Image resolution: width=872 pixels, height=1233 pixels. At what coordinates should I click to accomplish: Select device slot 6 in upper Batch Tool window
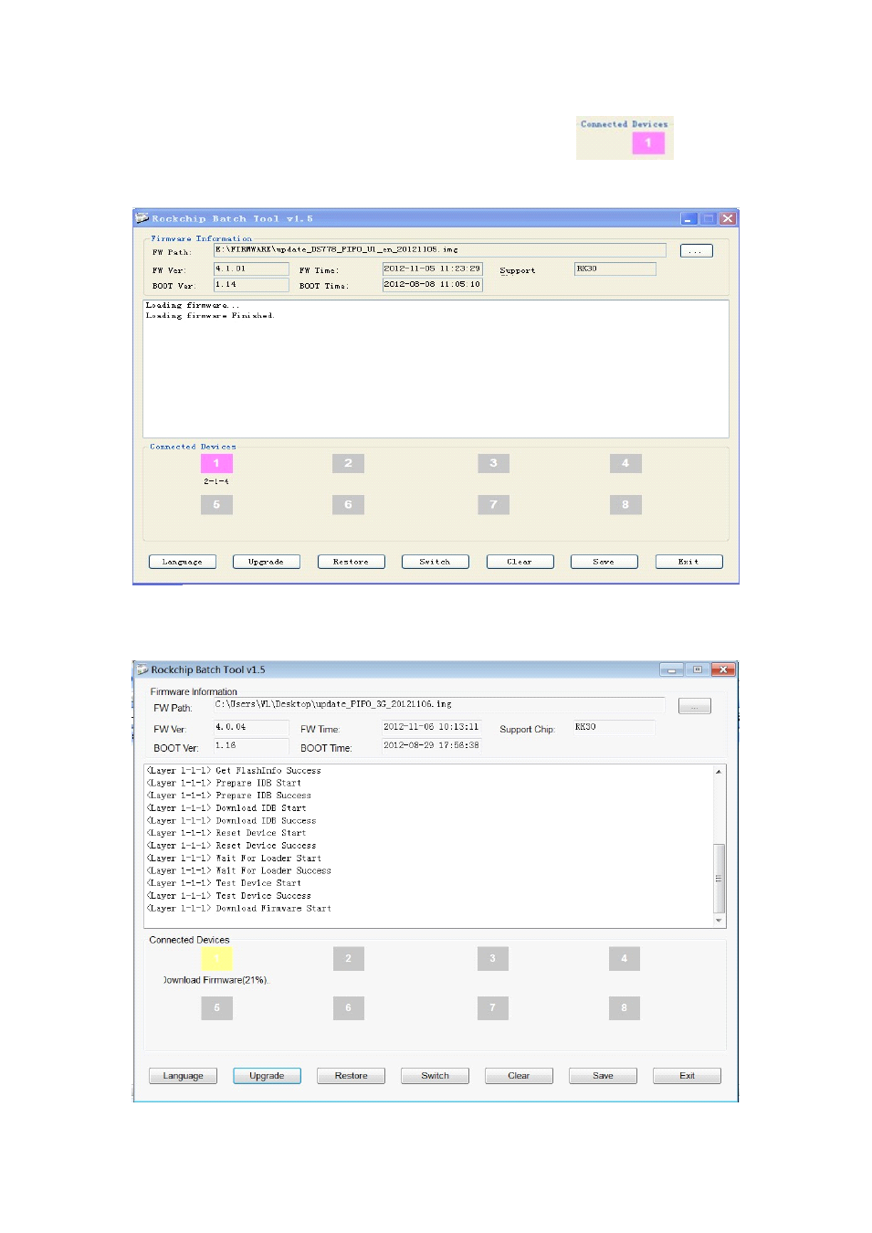(x=348, y=504)
